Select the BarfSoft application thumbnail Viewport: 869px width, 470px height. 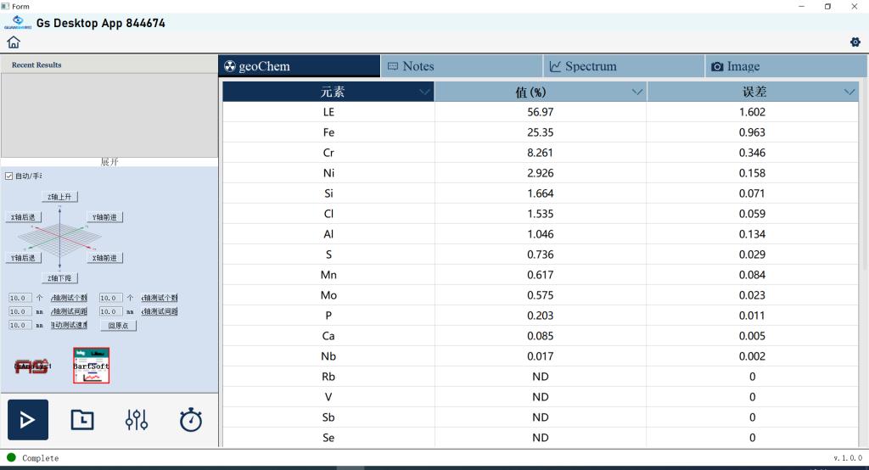pyautogui.click(x=91, y=365)
